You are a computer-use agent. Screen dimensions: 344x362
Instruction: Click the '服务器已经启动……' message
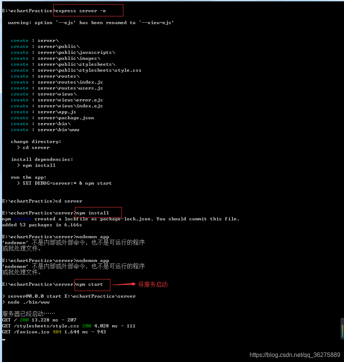[x=28, y=314]
